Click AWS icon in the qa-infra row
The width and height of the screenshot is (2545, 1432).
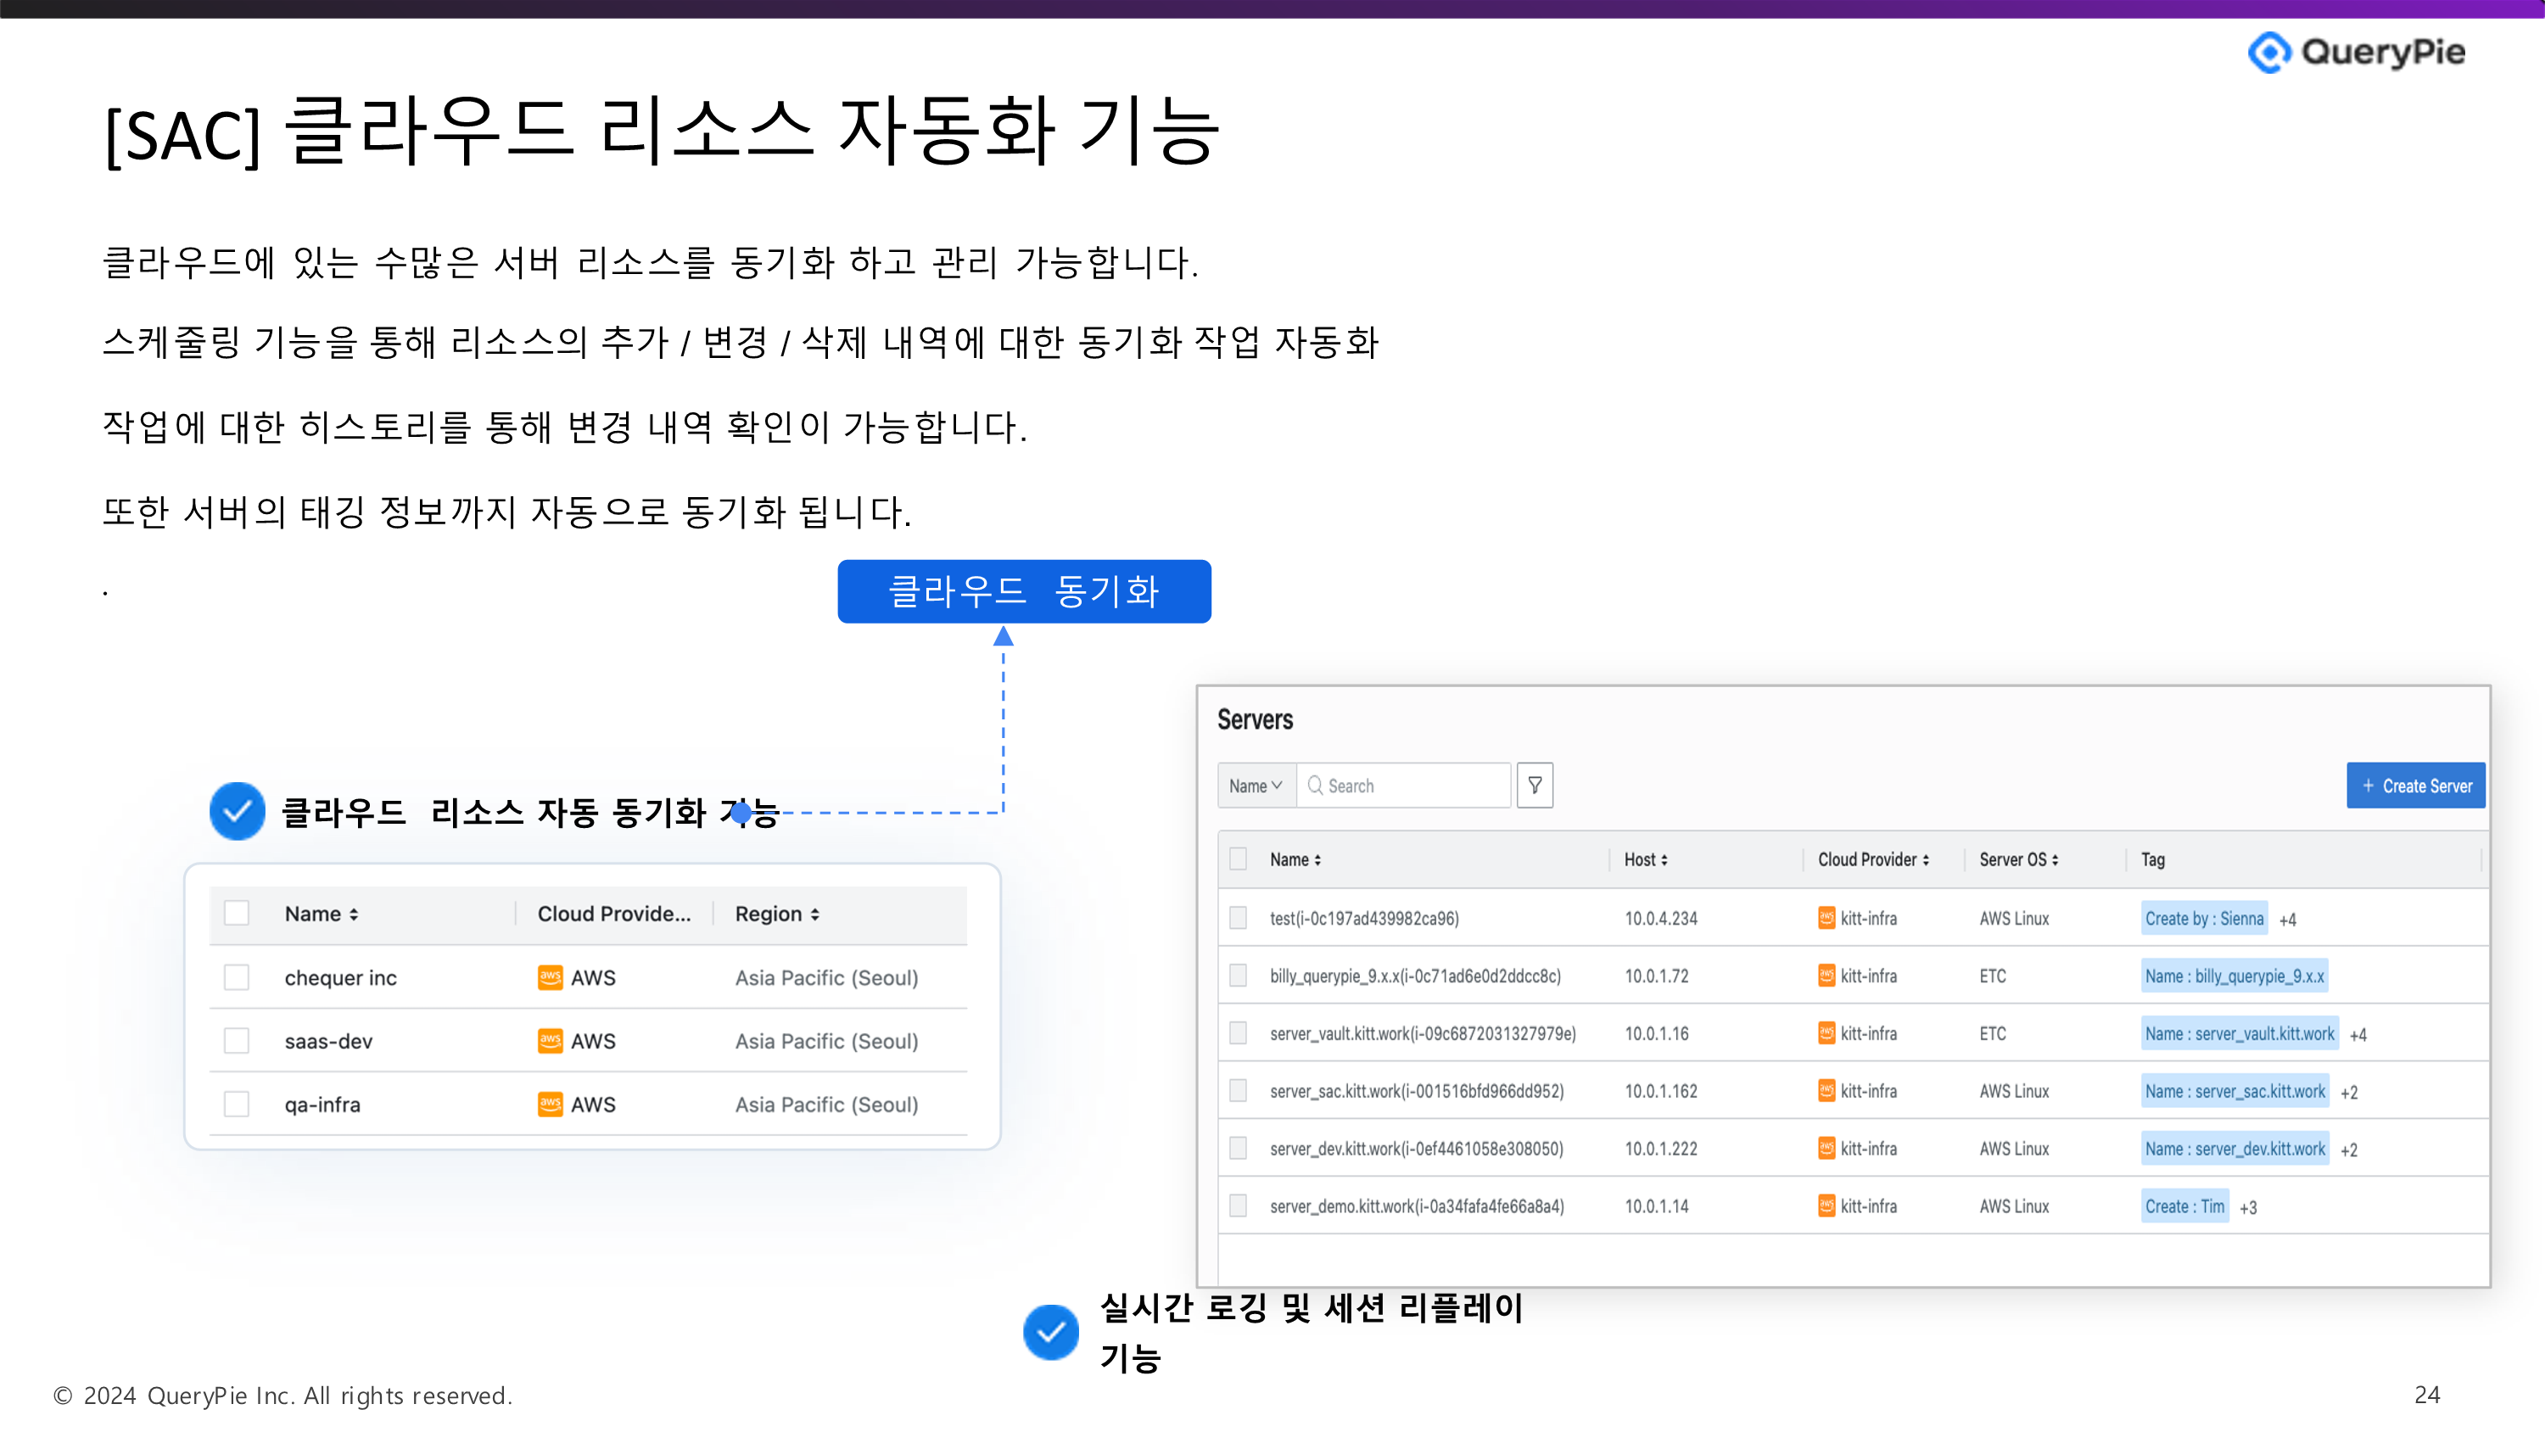click(x=551, y=1104)
